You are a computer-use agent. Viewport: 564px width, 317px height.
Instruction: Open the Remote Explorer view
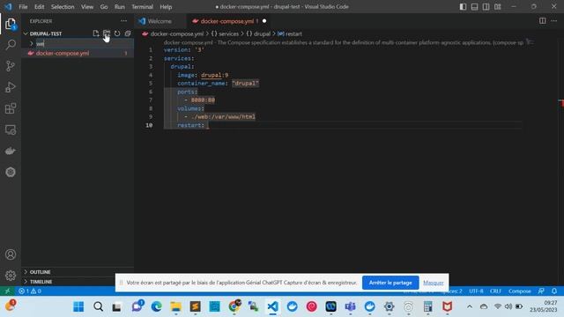[11, 129]
